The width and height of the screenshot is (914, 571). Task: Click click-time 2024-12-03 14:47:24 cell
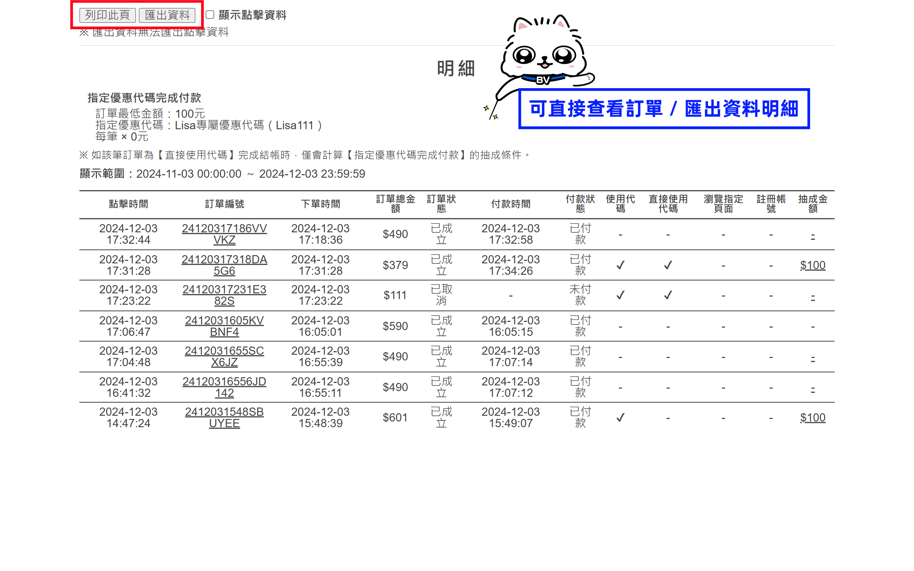click(x=129, y=417)
